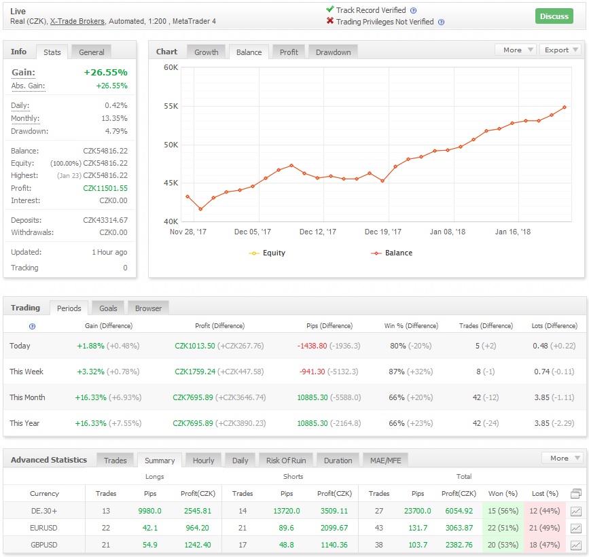589x557 pixels.
Task: Click the help icon in Trading table header
Action: click(32, 327)
